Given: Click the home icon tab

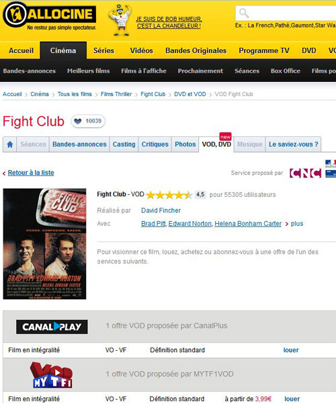Looking at the screenshot, I should pyautogui.click(x=9, y=145).
